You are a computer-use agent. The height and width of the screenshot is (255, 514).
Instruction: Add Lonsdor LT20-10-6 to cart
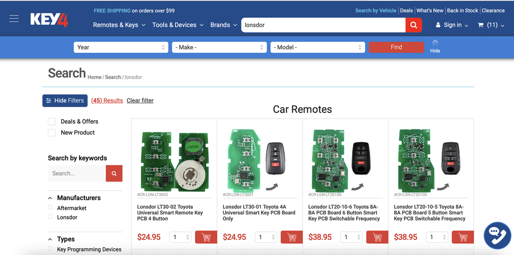[x=377, y=237]
